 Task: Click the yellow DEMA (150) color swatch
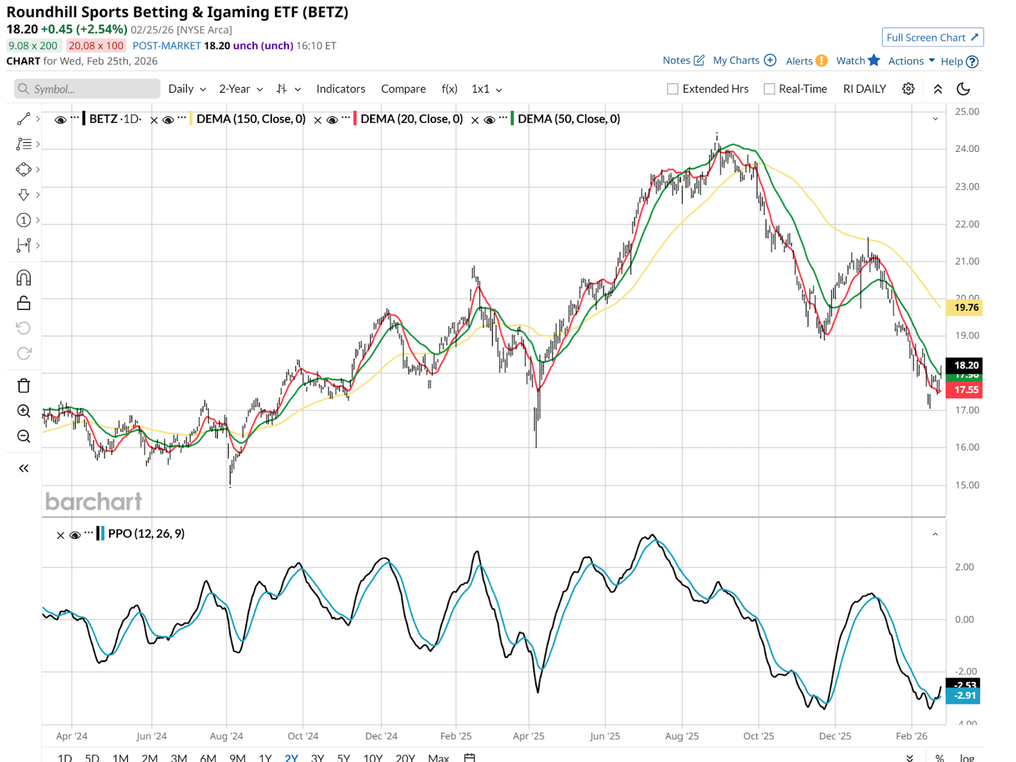tap(190, 119)
